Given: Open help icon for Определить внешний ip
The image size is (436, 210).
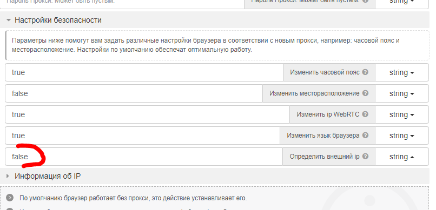Looking at the screenshot, I should click(x=365, y=157).
